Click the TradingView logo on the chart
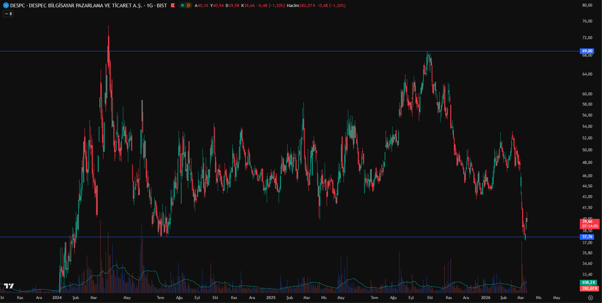This screenshot has width=602, height=303. coord(9,286)
